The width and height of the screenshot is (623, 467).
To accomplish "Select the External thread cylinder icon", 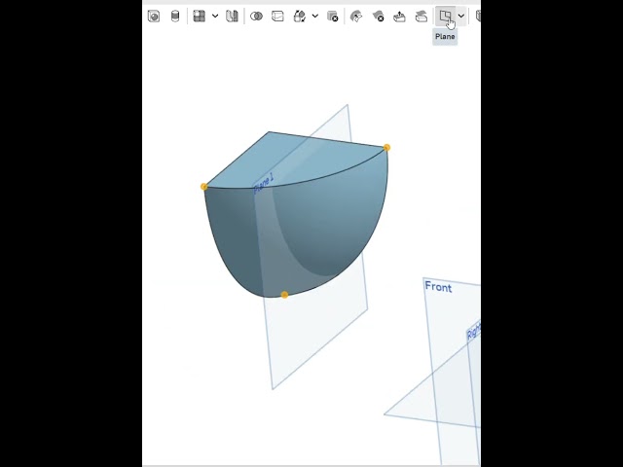I will tap(175, 17).
